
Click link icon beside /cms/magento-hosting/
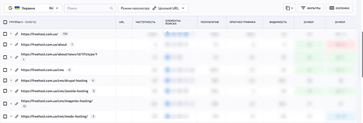(x=16, y=103)
